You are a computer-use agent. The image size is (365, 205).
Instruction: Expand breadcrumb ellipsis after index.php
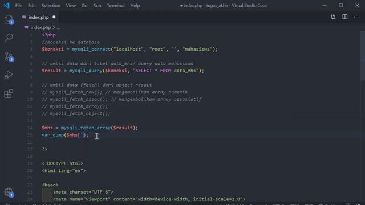click(58, 28)
